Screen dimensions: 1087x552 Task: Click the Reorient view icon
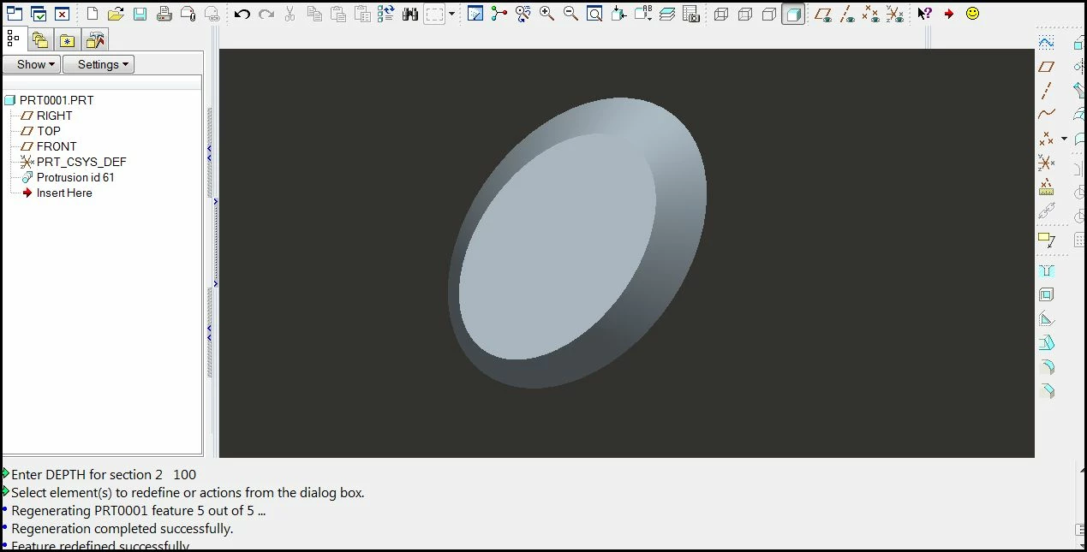(618, 14)
